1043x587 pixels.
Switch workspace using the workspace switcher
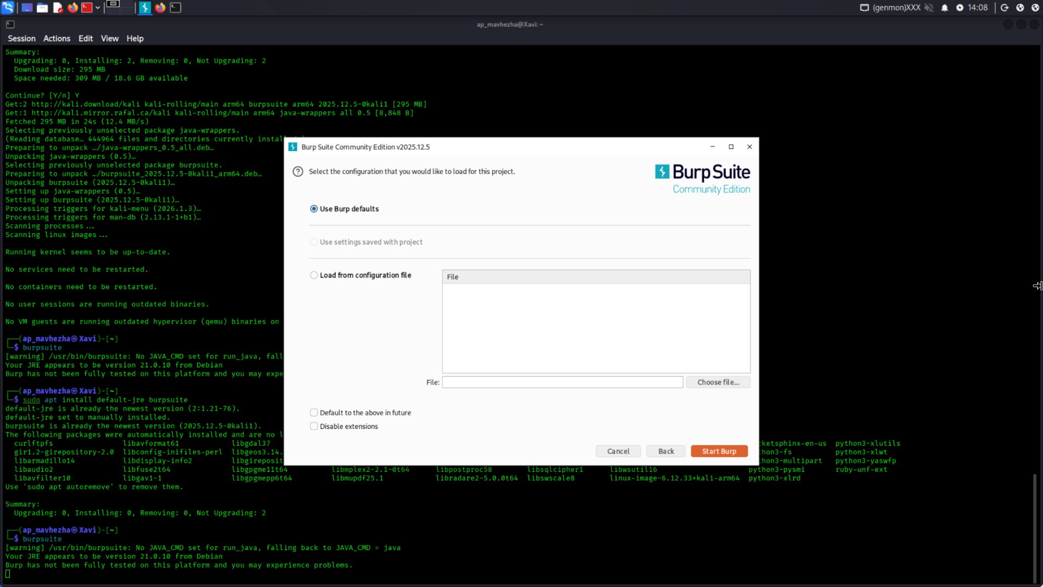click(x=119, y=7)
